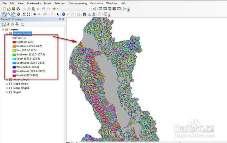This screenshot has height=143, width=227.
Task: Expand the tingrid layer
Action: [7, 92]
